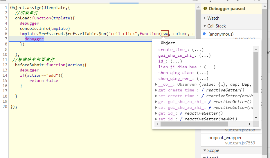Expand set gui_shu_zu_zhi_ setter entry
This screenshot has width=270, height=158.
pos(156,108)
